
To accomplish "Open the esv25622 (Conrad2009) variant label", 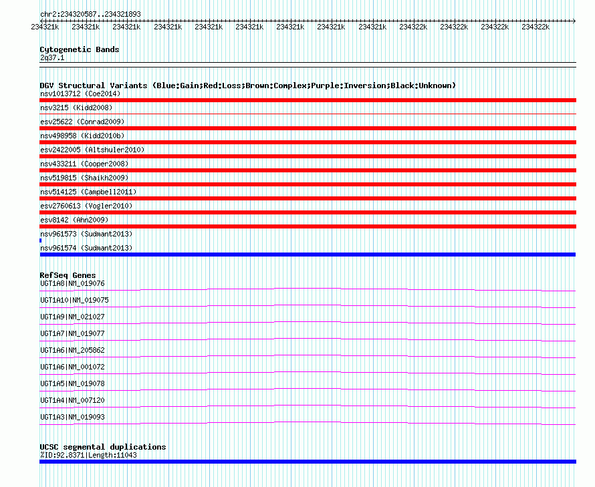I will (x=82, y=122).
